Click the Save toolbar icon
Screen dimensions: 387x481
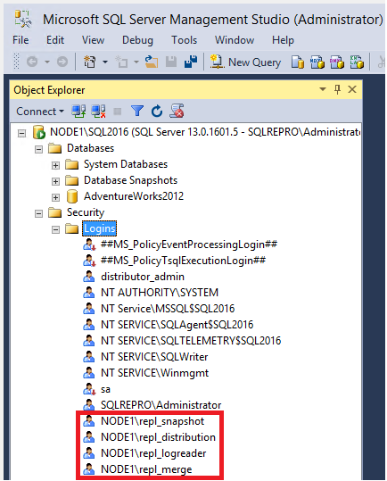click(171, 62)
